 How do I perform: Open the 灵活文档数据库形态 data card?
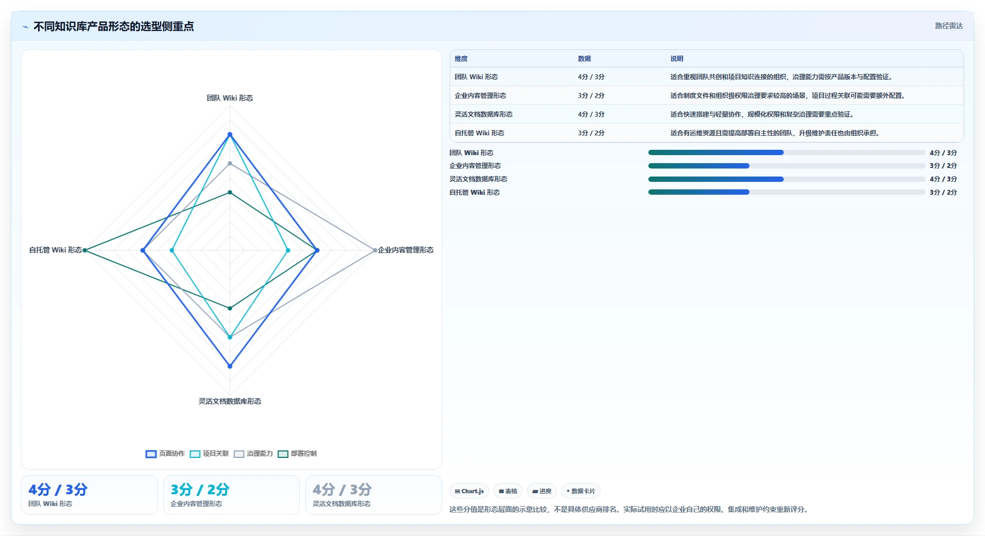coord(374,495)
